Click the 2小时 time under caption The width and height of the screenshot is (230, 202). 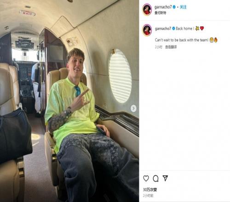click(x=158, y=47)
